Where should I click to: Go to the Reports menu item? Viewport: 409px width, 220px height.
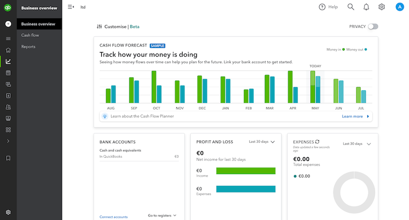28,46
